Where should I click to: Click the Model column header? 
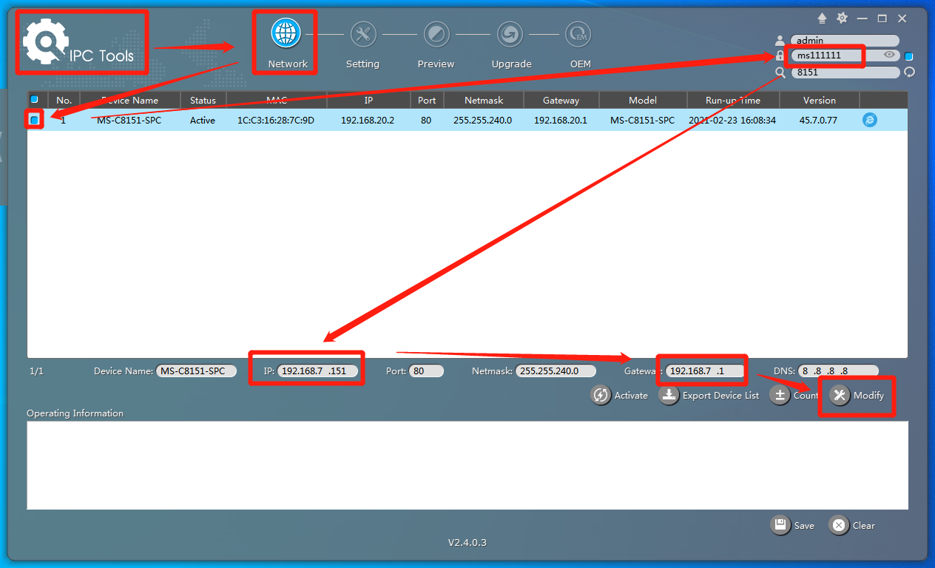(643, 100)
